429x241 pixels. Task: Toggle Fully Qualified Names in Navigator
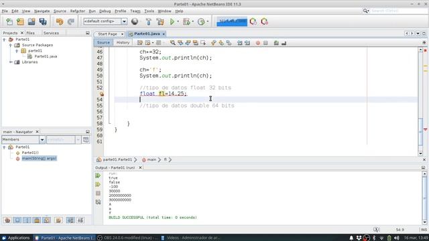pyautogui.click(x=58, y=220)
